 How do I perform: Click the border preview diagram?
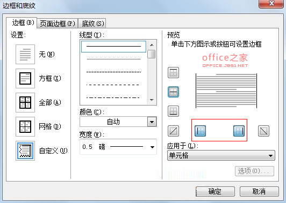pos(226,91)
